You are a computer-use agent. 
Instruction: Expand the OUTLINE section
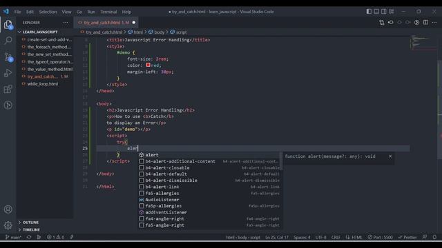[45, 223]
